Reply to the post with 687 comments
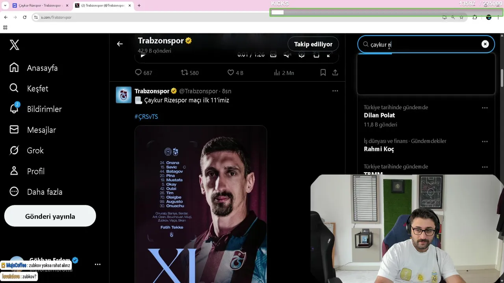This screenshot has width=504, height=283. click(143, 73)
